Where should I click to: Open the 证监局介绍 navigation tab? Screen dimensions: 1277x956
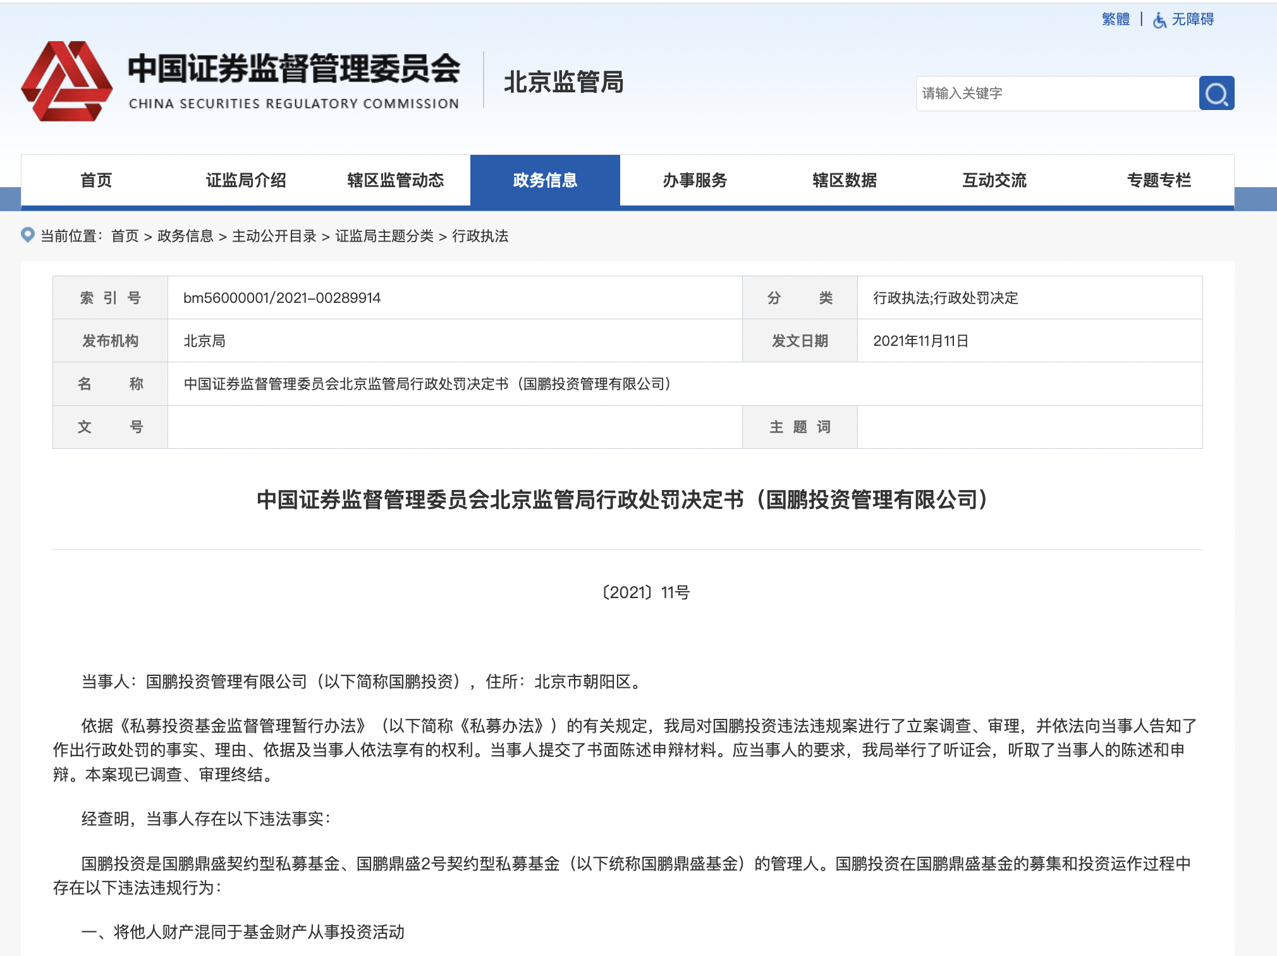click(x=246, y=180)
